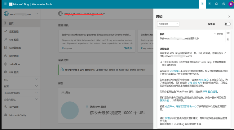Follow the Sitemaps link in notification

click(174, 71)
